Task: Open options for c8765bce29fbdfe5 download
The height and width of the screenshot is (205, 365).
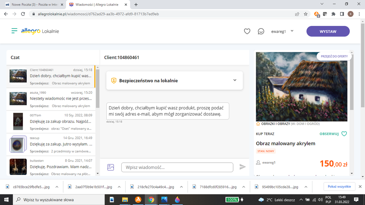Action: [57, 187]
